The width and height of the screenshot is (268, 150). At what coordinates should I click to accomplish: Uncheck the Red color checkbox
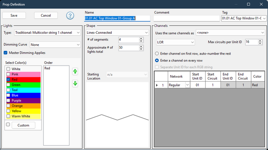click(x=8, y=80)
